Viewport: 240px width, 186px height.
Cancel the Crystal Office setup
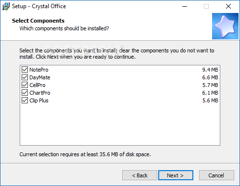tap(216, 175)
